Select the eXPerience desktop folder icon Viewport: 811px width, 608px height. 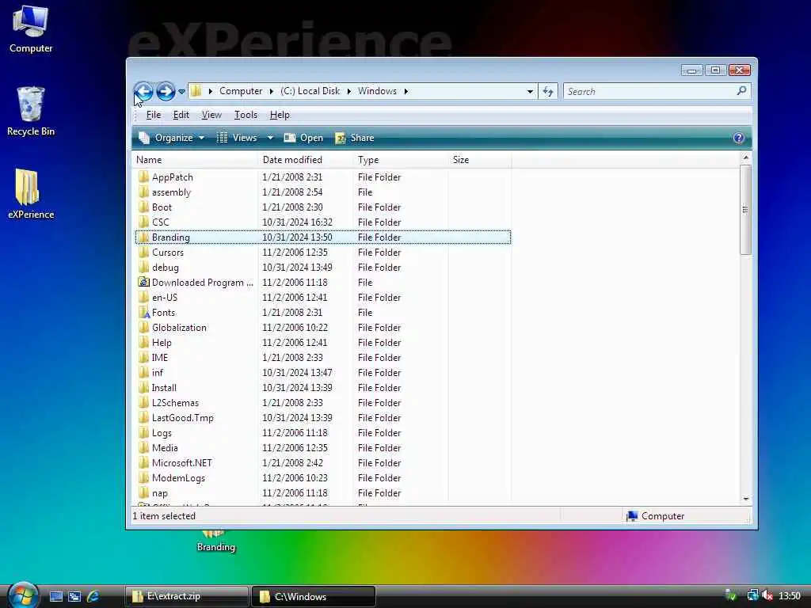tap(31, 193)
